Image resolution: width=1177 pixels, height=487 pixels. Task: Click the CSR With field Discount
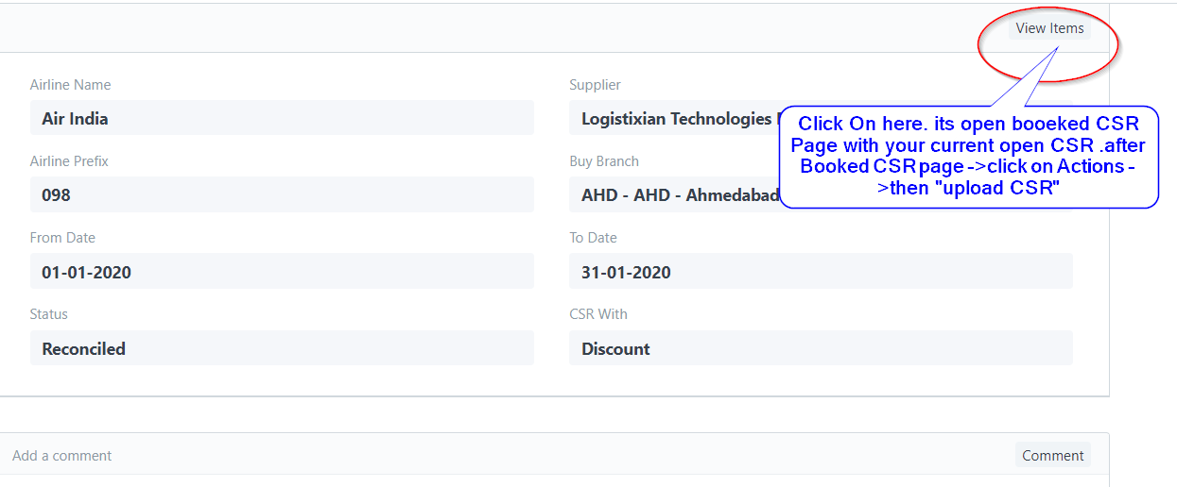pos(821,347)
